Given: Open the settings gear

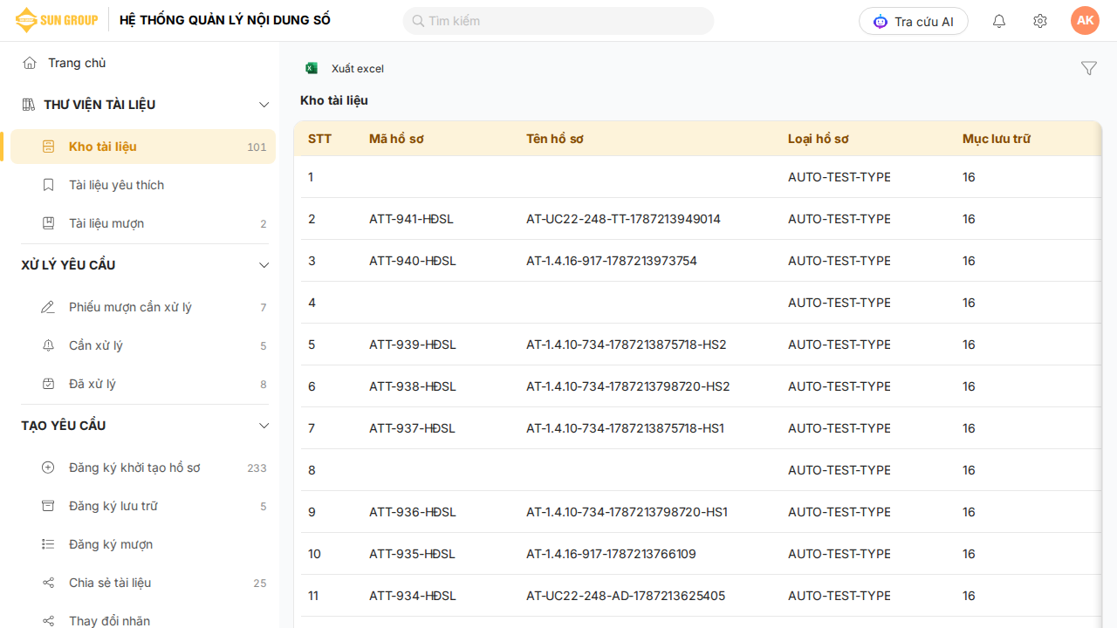Looking at the screenshot, I should [1040, 21].
